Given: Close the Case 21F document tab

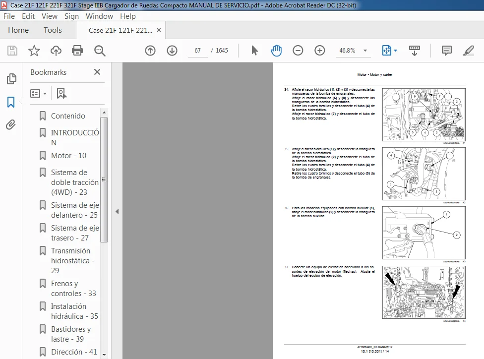Looking at the screenshot, I should tap(159, 30).
